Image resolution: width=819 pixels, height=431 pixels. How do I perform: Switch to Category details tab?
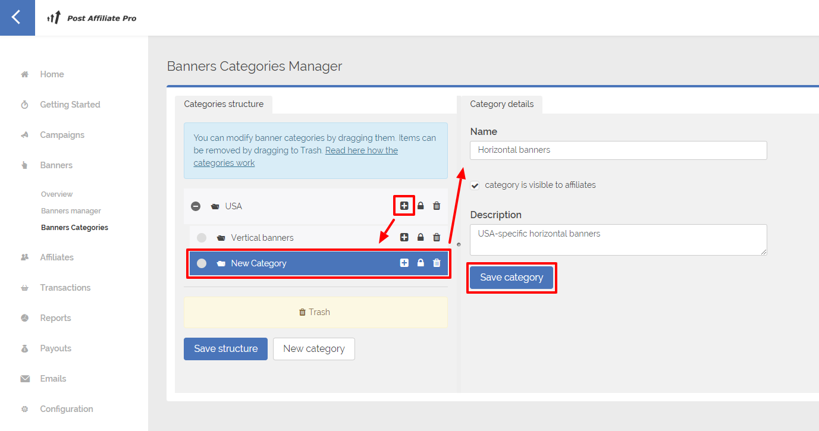(x=501, y=104)
